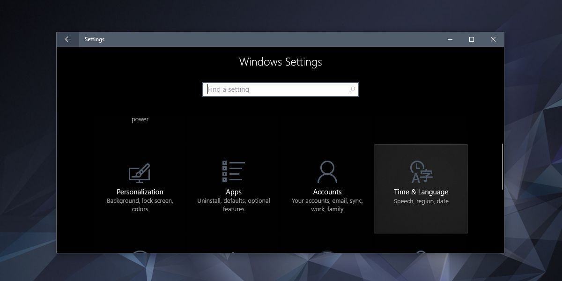562x281 pixels.
Task: Select the Accounts category title
Action: tap(327, 192)
